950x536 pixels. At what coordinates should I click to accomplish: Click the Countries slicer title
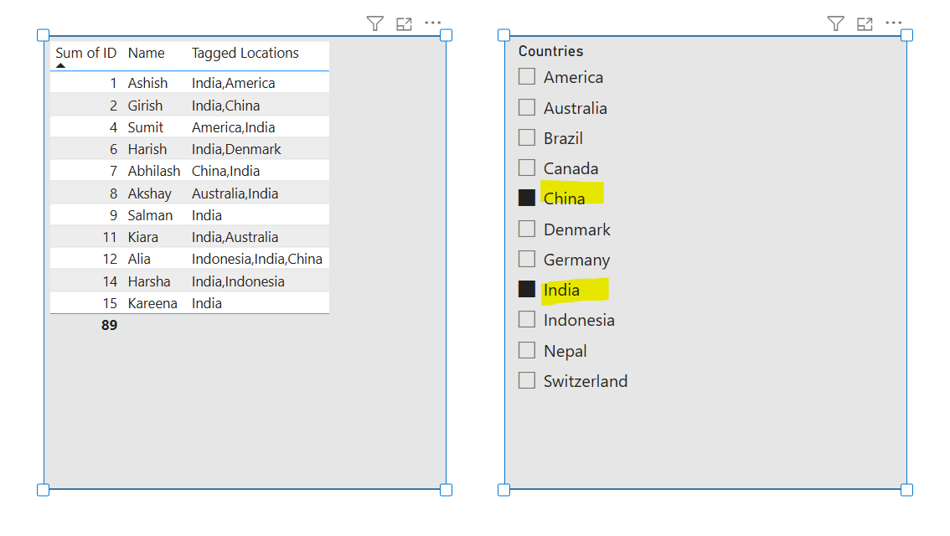click(550, 50)
